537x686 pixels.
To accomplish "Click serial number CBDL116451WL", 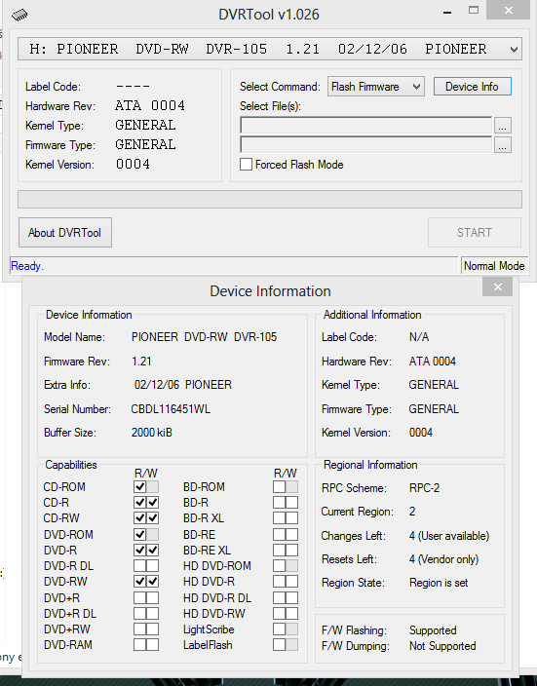I will [x=171, y=409].
